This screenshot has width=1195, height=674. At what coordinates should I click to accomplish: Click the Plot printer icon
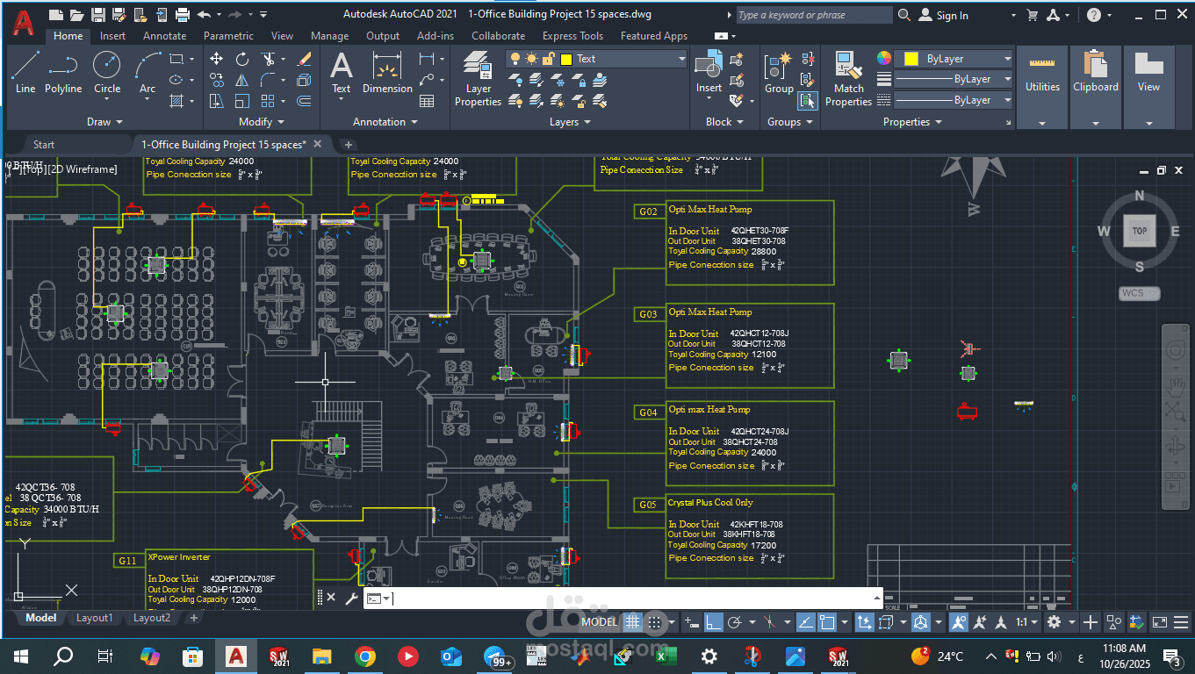pos(183,15)
